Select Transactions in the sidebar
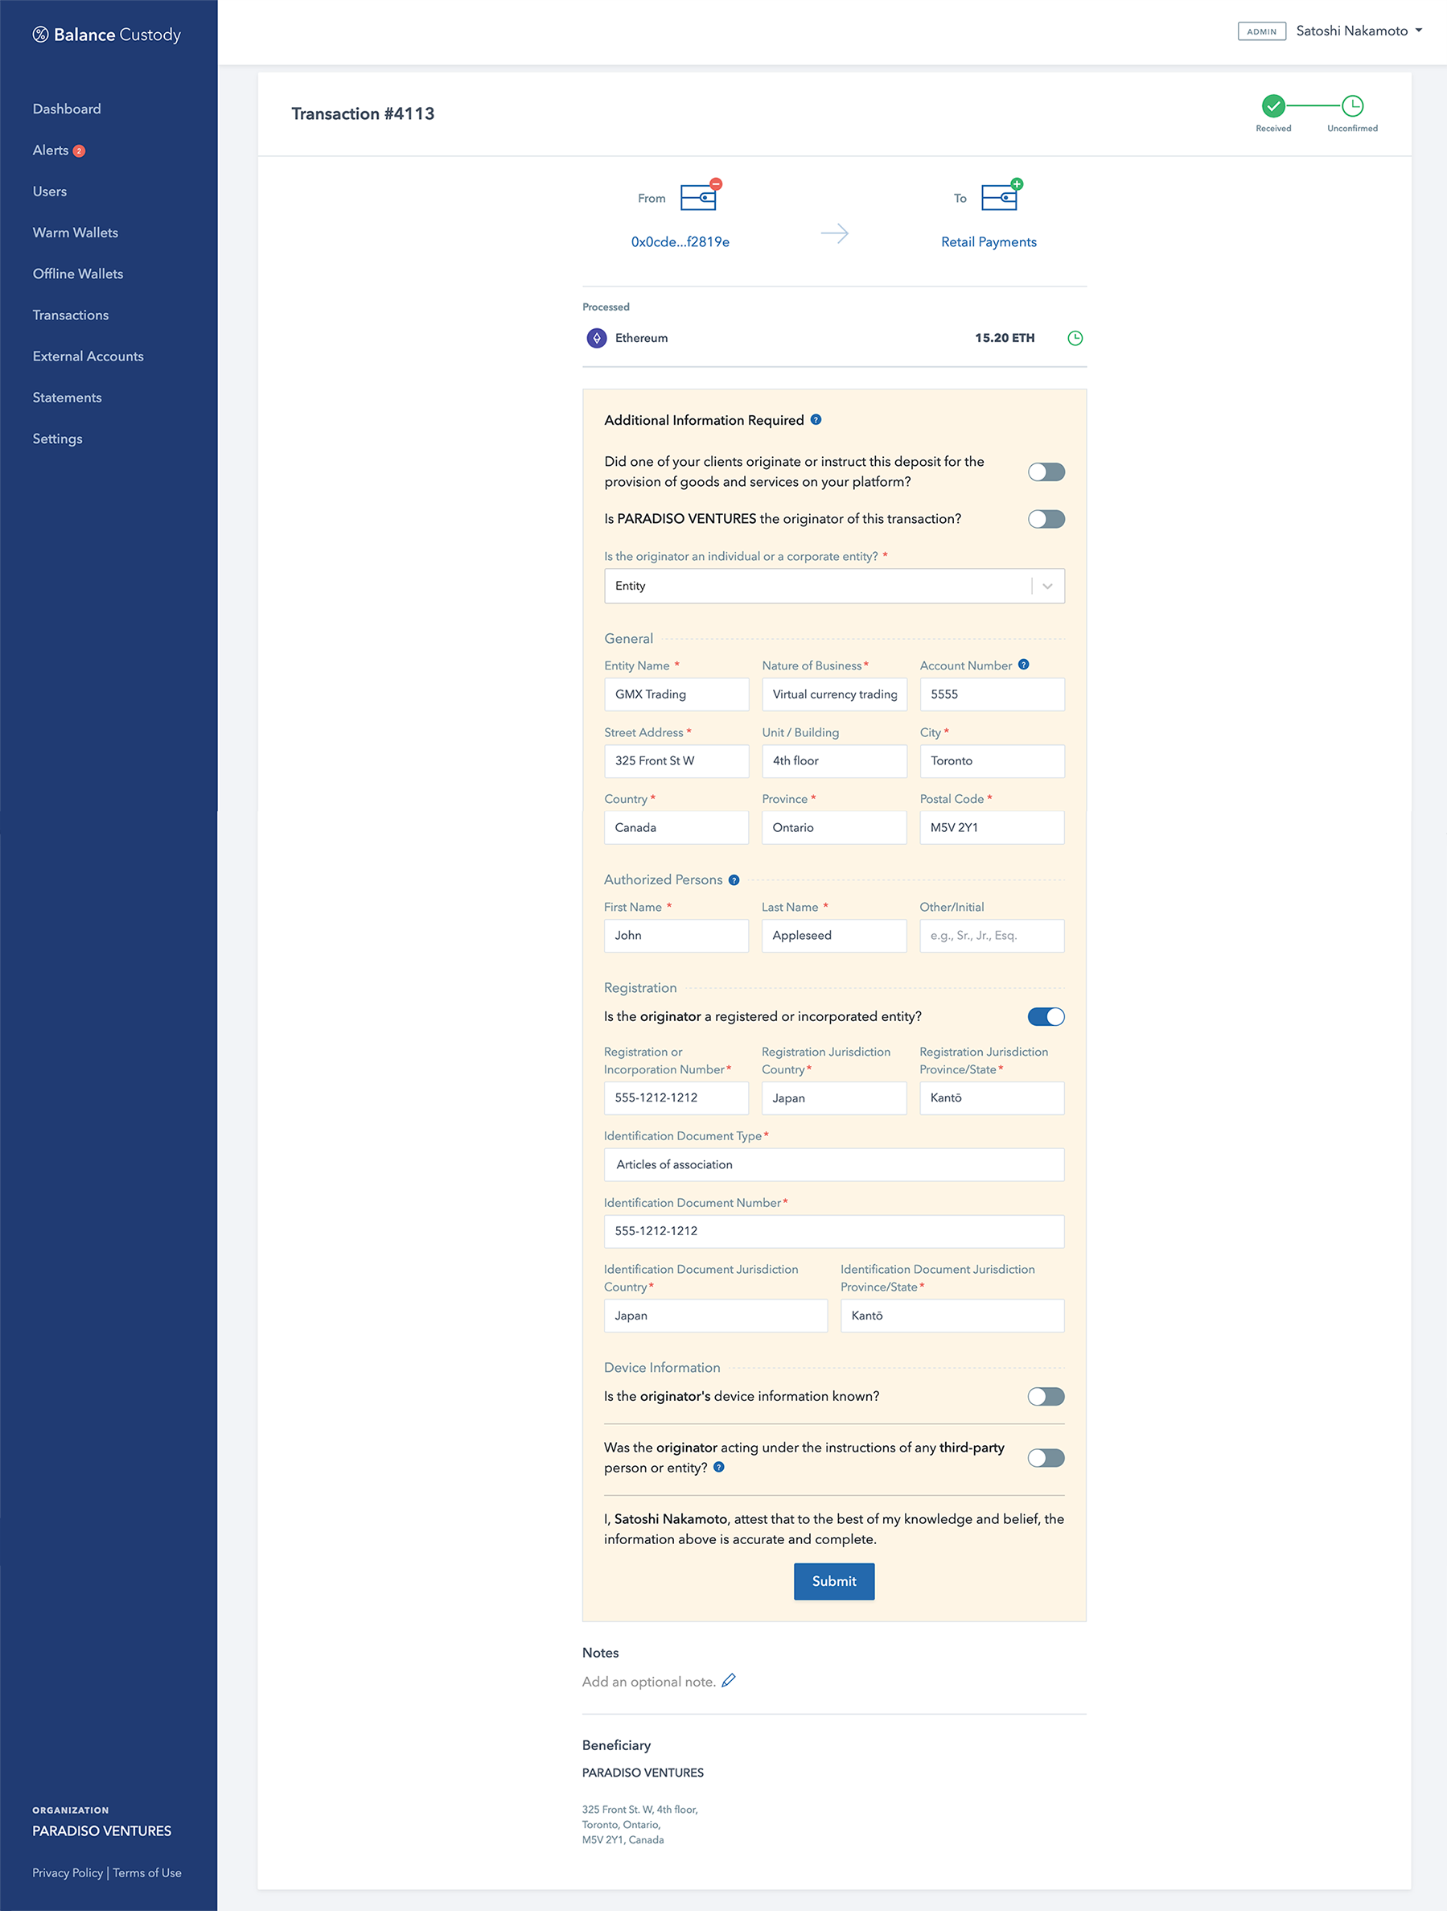The image size is (1447, 1911). tap(71, 315)
